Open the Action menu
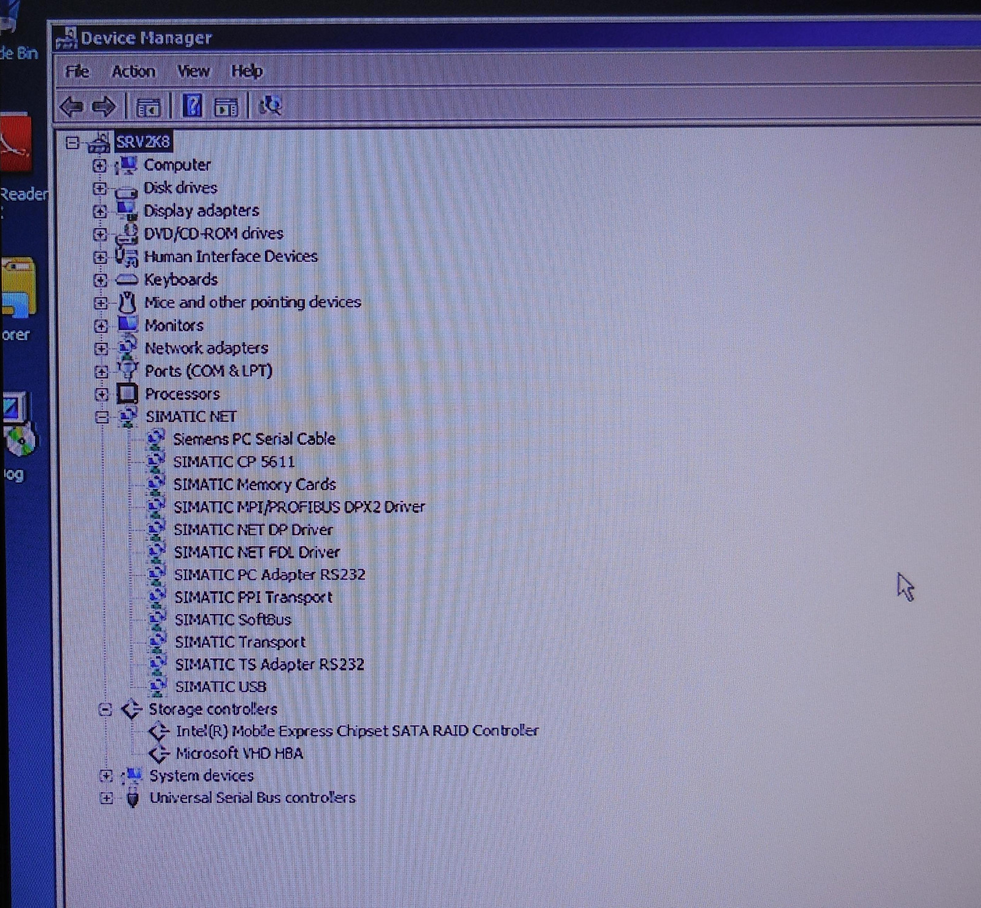 coord(133,72)
